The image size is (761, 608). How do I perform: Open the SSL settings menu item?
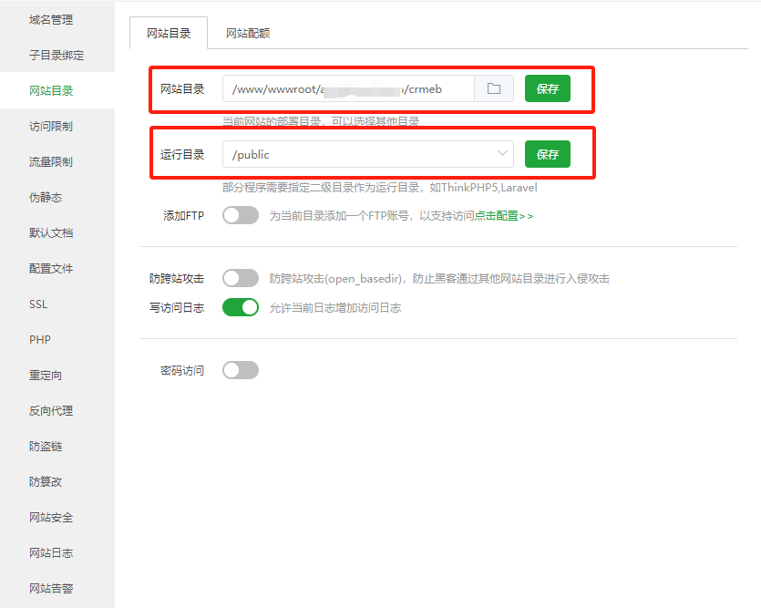pyautogui.click(x=38, y=304)
